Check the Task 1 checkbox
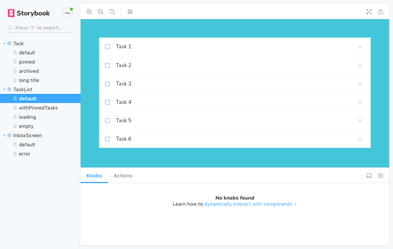Viewport: 393px width, 249px height. click(x=107, y=47)
